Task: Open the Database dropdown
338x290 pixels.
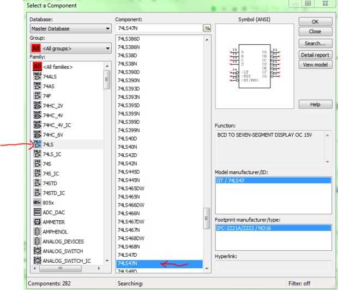Action: (x=71, y=28)
